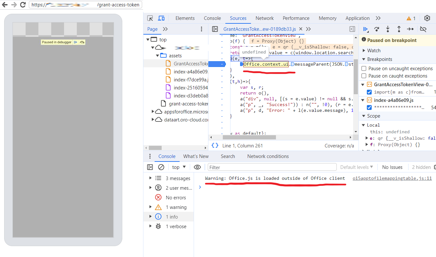
Task: Toggle the device toolbar icon
Action: pyautogui.click(x=161, y=18)
